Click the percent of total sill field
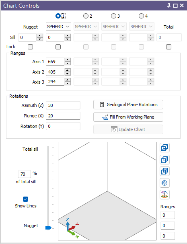The height and width of the screenshot is (244, 187). pyautogui.click(x=25, y=174)
